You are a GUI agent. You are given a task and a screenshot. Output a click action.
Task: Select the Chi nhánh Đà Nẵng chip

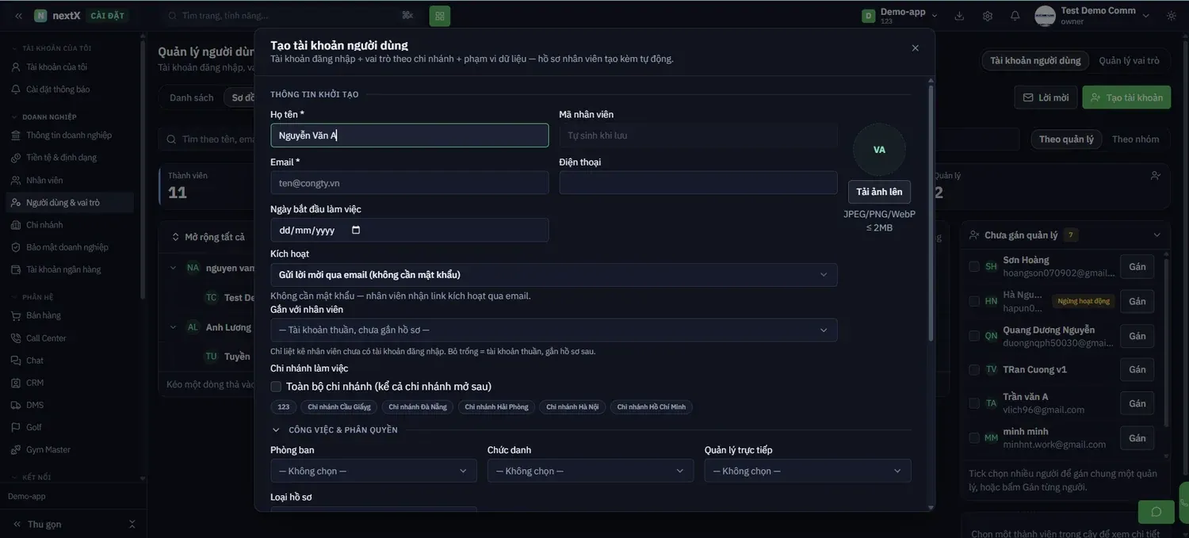[418, 407]
